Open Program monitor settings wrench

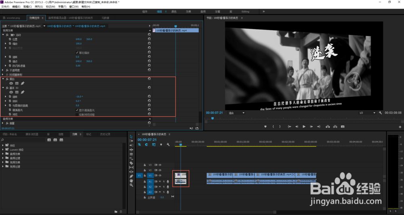[x=380, y=113]
